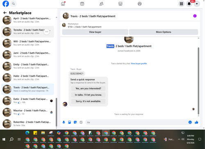
Task: Open Halie conversation in list
Action: (x=27, y=78)
